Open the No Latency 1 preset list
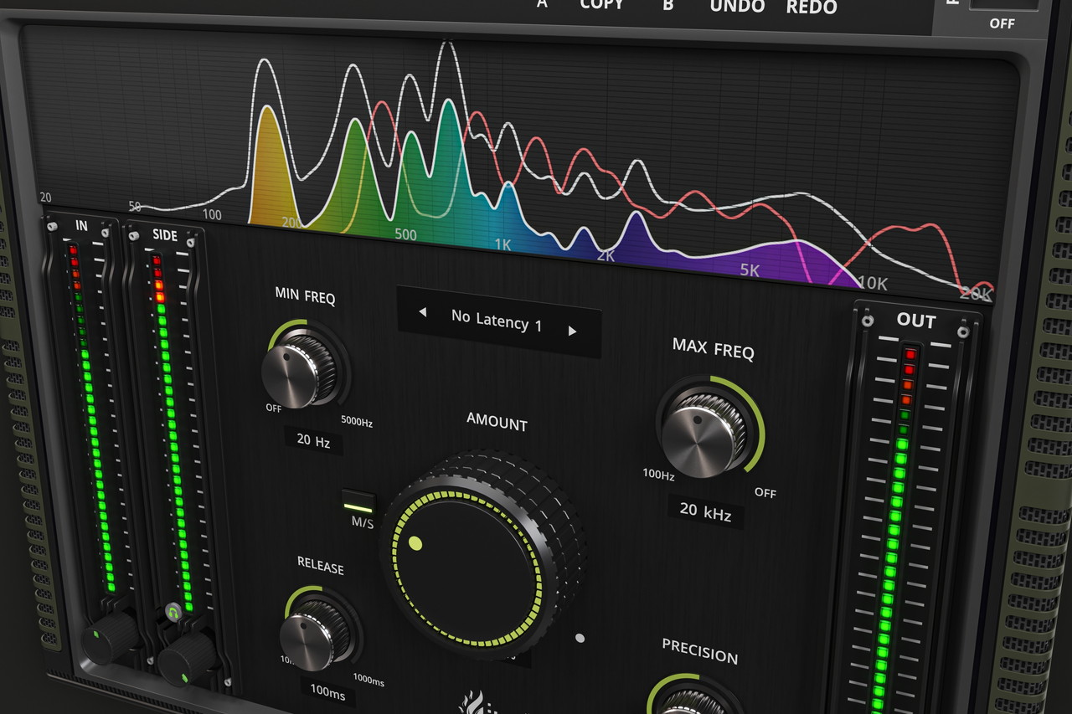 tap(496, 321)
